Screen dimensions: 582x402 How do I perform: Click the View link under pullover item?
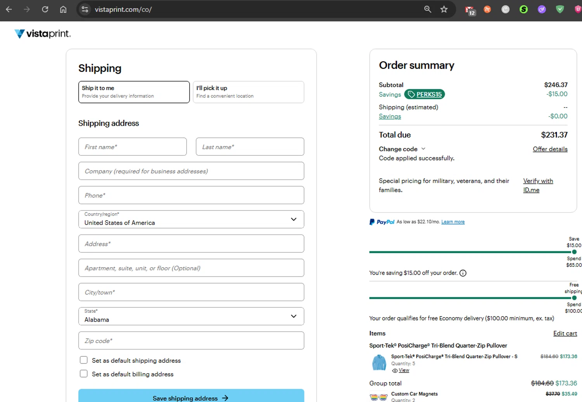click(404, 370)
